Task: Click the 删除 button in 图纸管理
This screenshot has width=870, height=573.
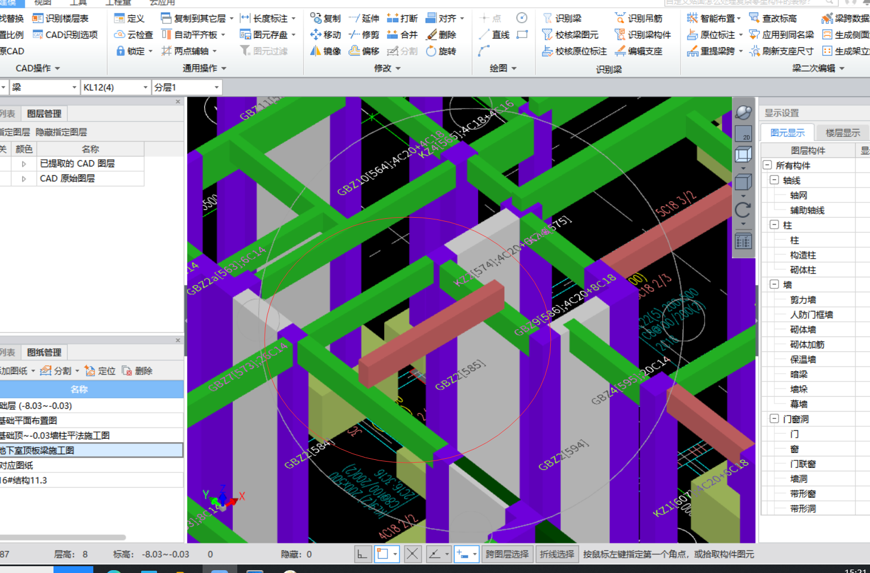Action: (137, 371)
